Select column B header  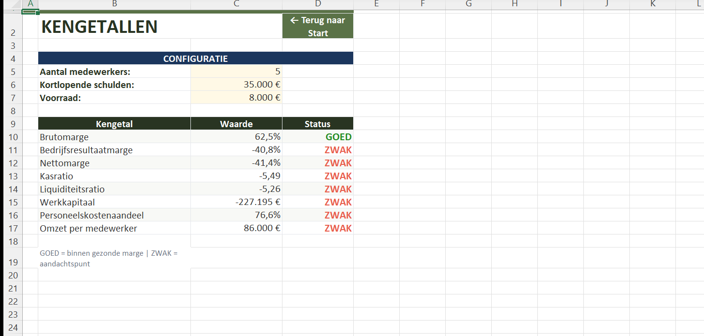point(114,4)
